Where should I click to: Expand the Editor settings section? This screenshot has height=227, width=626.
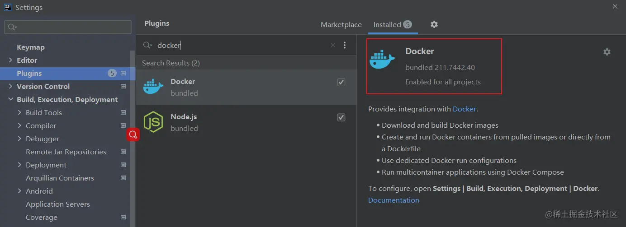[x=10, y=60]
